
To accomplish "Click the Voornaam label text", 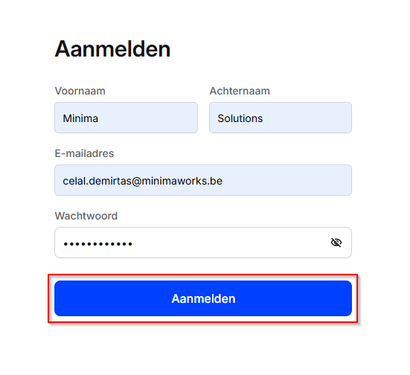I will pos(80,91).
